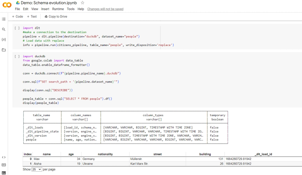The width and height of the screenshot is (302, 175).
Task: Click the notebook title 'Demo: Schema evolution.ipynb'
Action: (x=49, y=3)
